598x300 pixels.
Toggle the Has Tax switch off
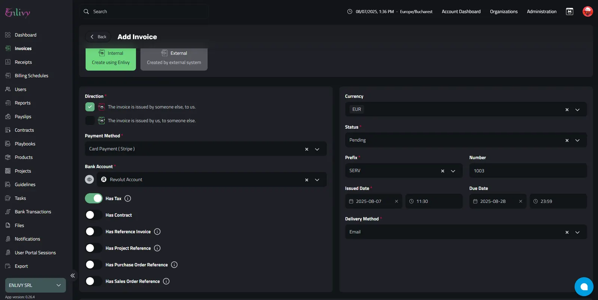coord(93,198)
